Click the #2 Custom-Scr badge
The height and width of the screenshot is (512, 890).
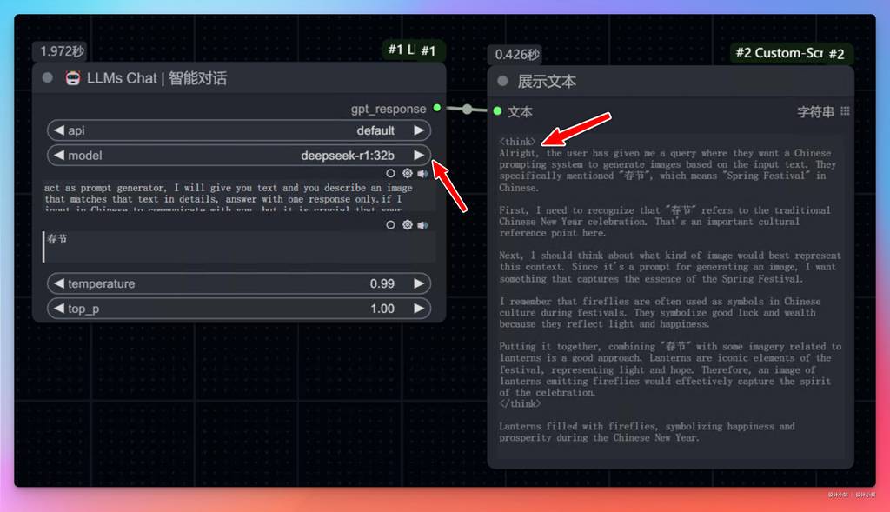coord(778,53)
